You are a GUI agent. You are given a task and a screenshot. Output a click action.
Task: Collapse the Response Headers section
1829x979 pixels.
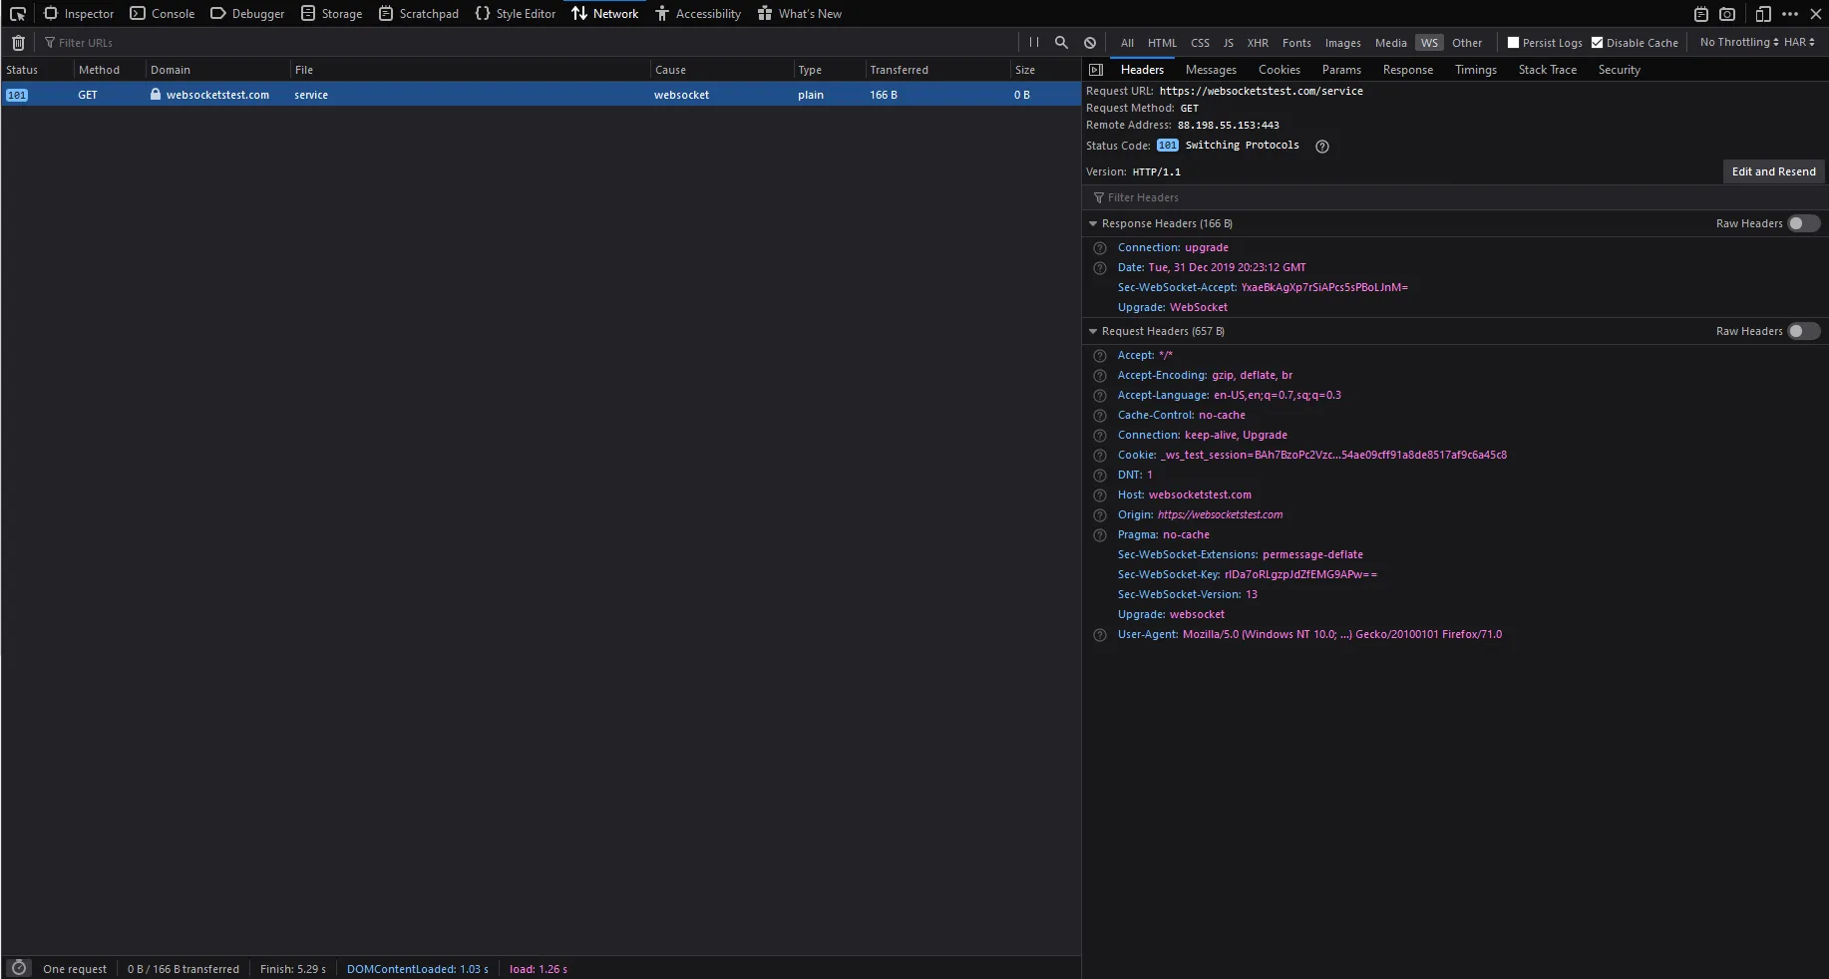tap(1093, 223)
